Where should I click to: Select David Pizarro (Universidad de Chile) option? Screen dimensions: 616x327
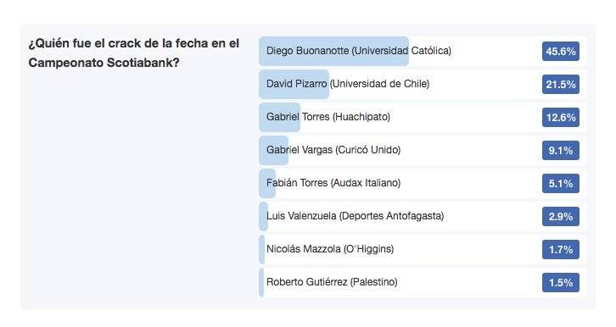click(x=423, y=84)
